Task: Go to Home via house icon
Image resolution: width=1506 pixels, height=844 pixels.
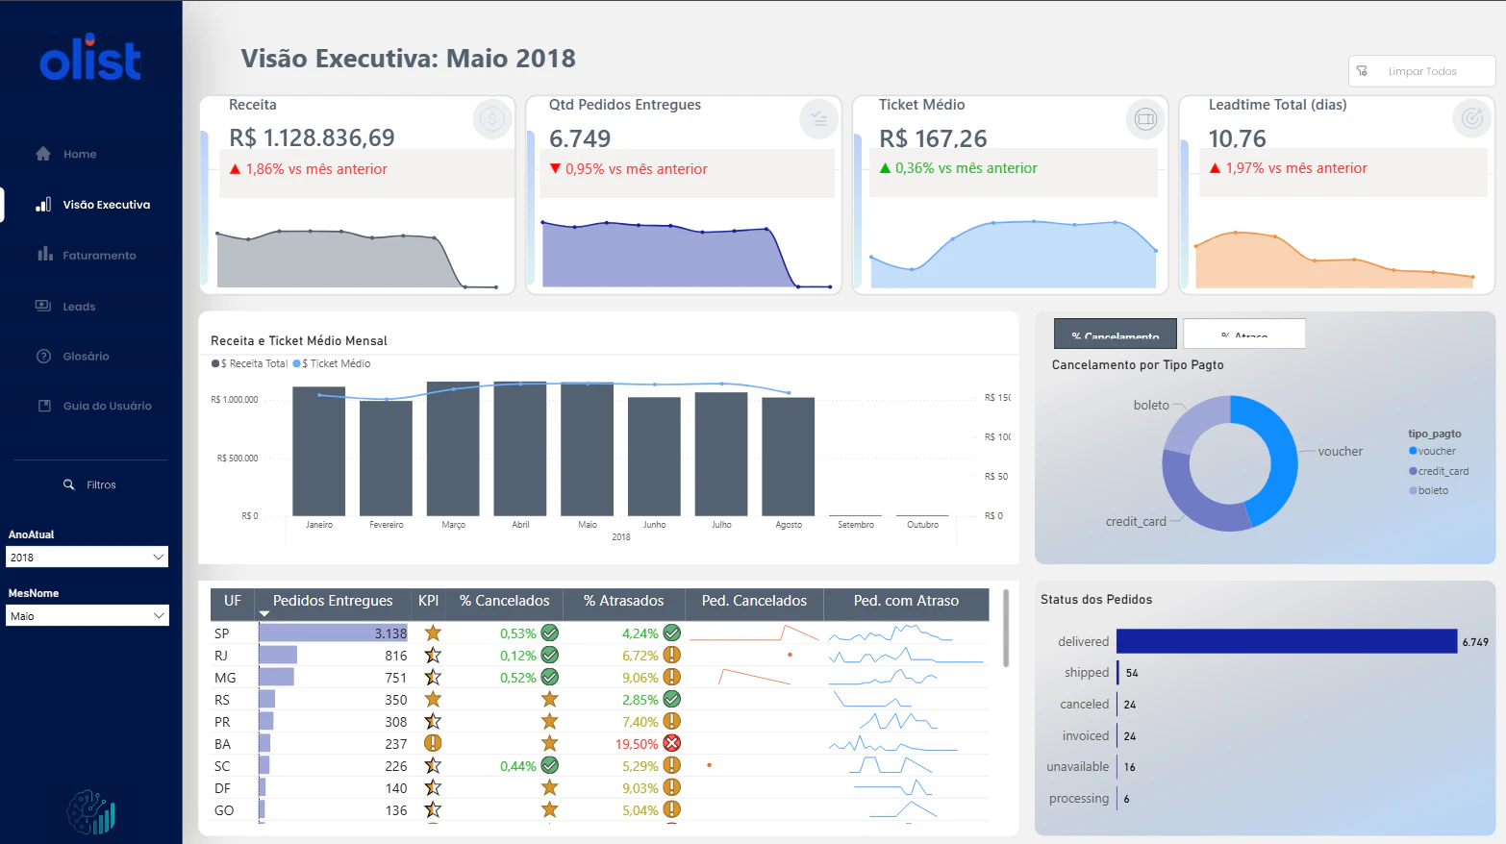Action: [43, 154]
